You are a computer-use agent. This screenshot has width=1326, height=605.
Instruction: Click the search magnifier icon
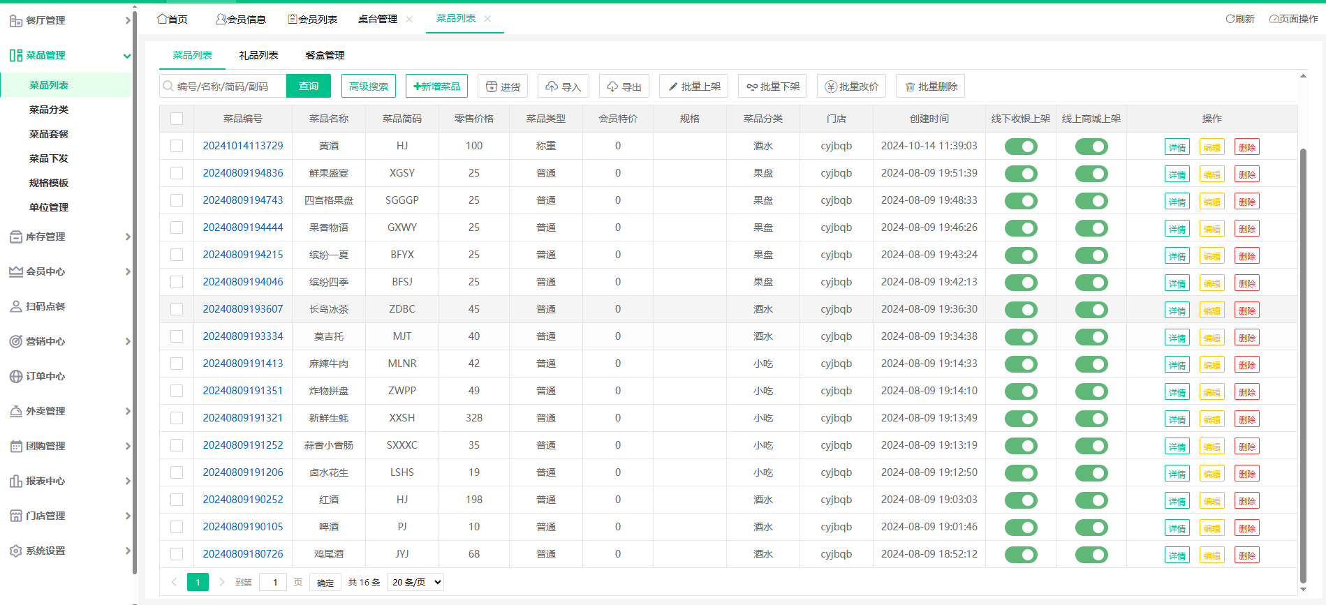[168, 86]
